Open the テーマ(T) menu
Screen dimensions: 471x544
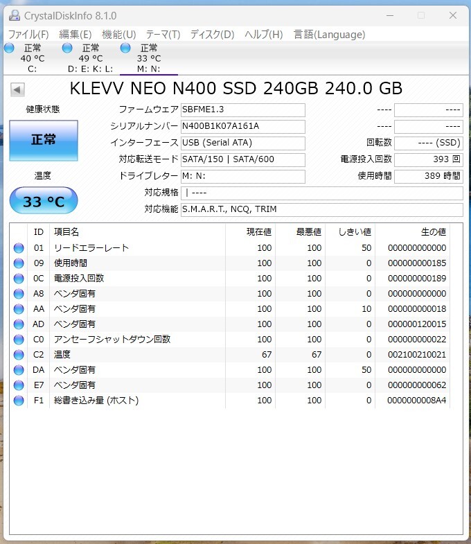163,35
